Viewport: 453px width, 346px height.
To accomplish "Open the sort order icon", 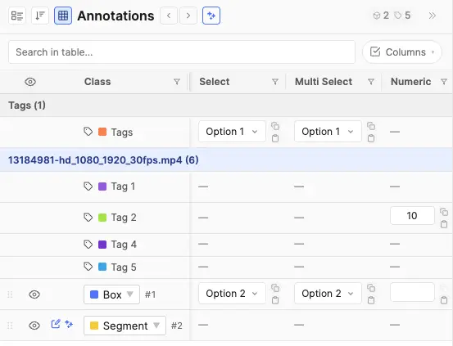I will [x=40, y=16].
